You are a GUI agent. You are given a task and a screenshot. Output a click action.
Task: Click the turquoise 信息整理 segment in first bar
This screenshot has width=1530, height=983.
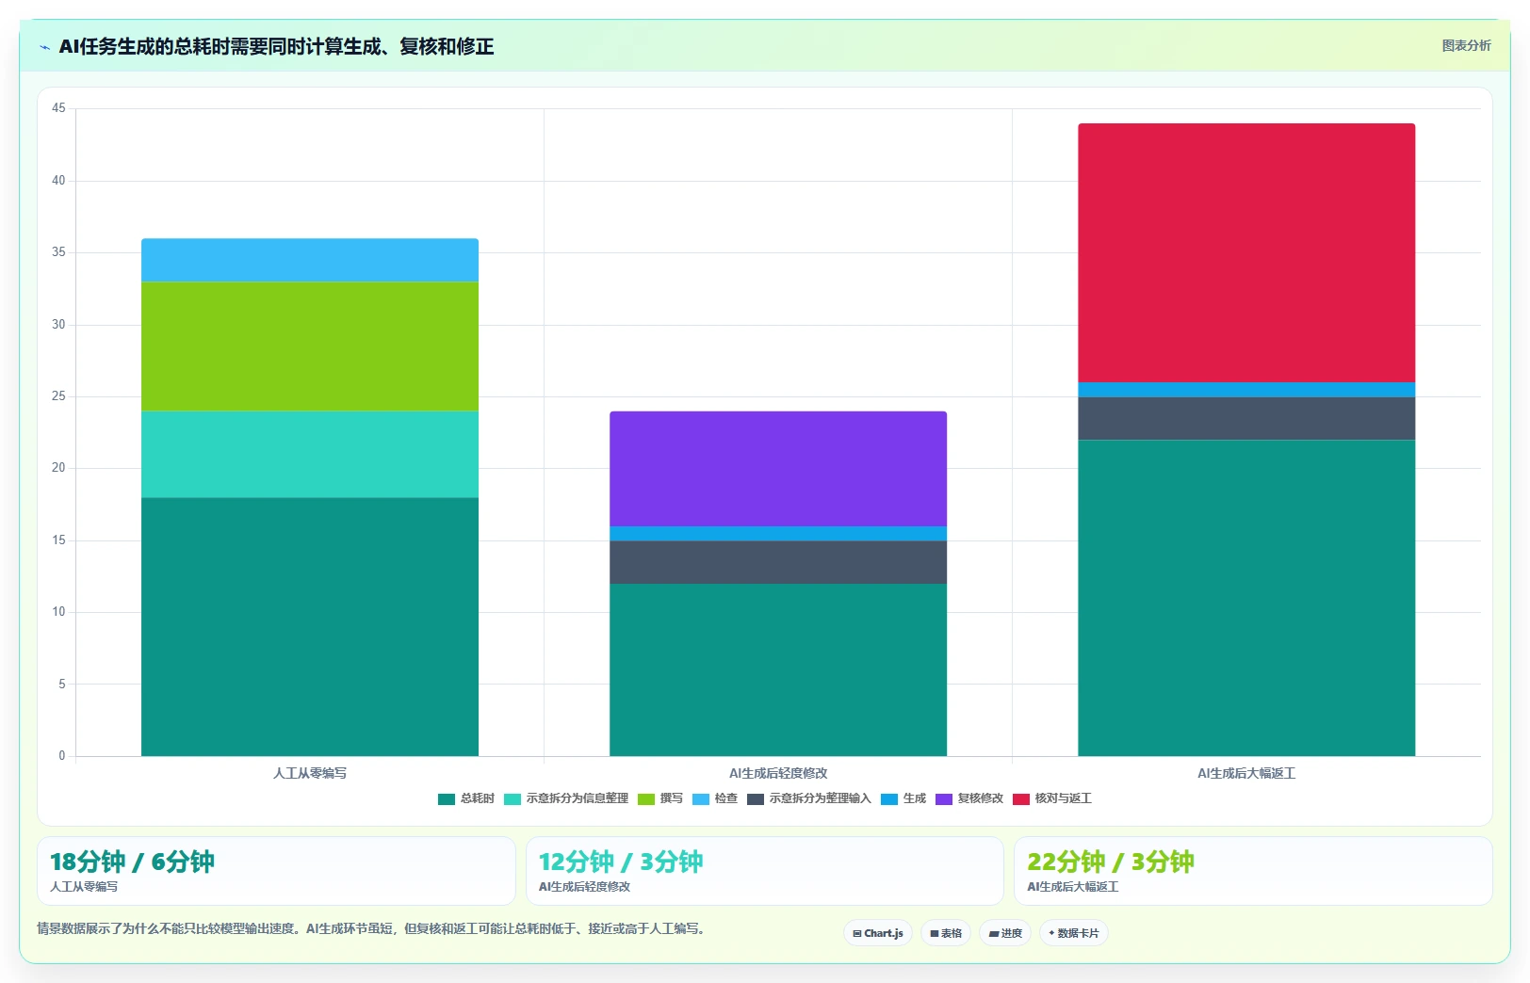pyautogui.click(x=310, y=454)
